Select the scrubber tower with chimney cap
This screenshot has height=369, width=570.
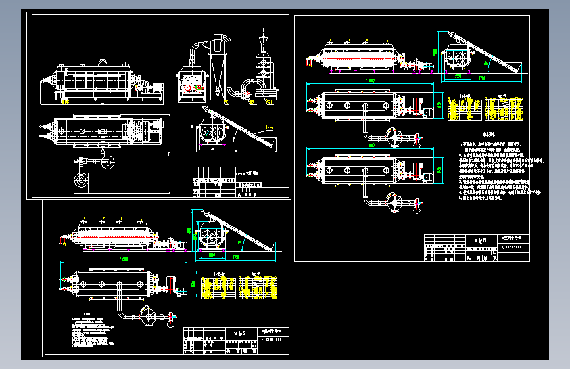pyautogui.click(x=264, y=66)
